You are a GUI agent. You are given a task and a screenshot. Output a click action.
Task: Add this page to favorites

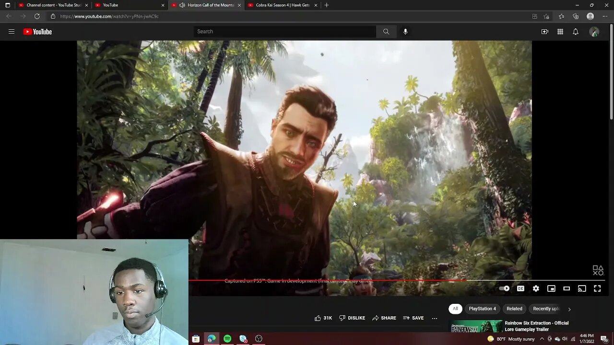pyautogui.click(x=546, y=16)
